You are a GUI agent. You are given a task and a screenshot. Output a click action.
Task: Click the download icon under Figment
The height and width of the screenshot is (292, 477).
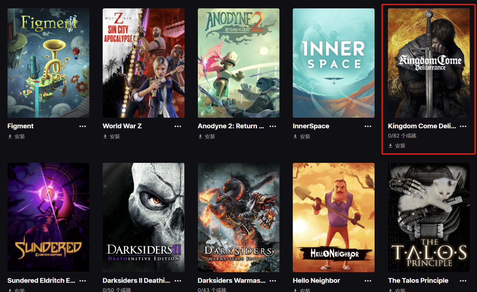10,137
